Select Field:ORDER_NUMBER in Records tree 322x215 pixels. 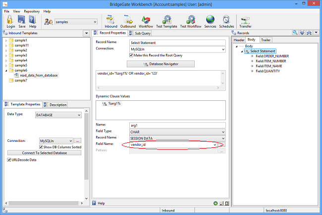(272, 56)
